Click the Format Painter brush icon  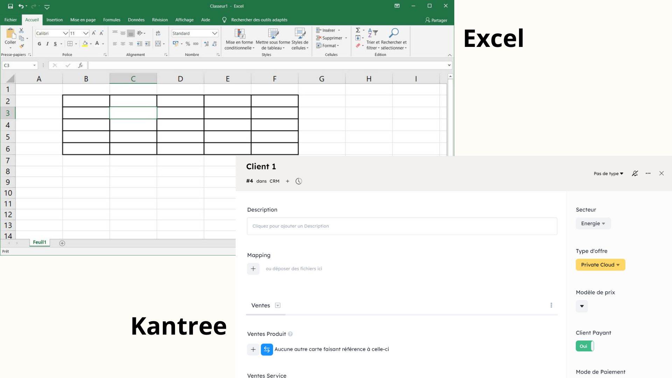pyautogui.click(x=21, y=46)
